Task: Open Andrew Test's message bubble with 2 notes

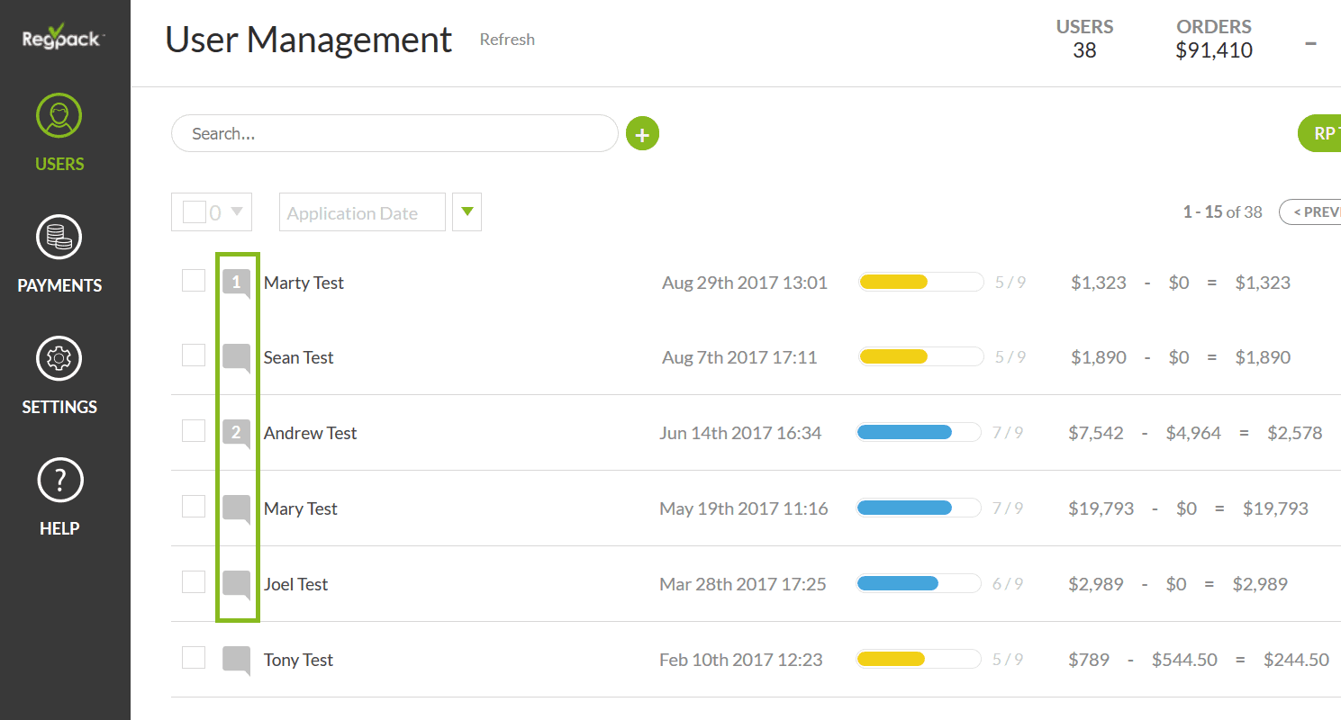Action: pyautogui.click(x=236, y=434)
